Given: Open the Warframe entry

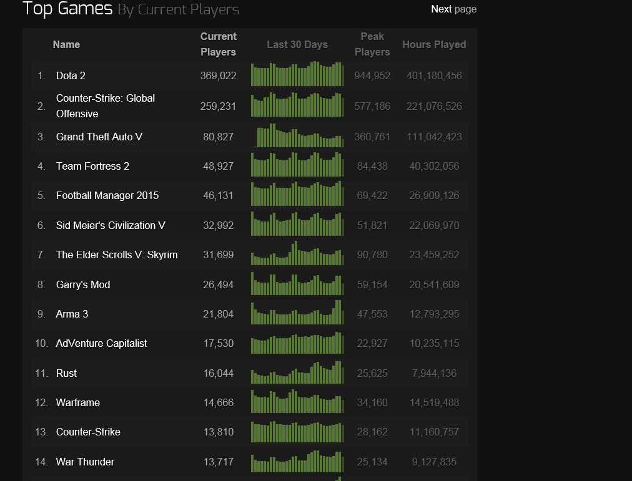Looking at the screenshot, I should [x=77, y=402].
